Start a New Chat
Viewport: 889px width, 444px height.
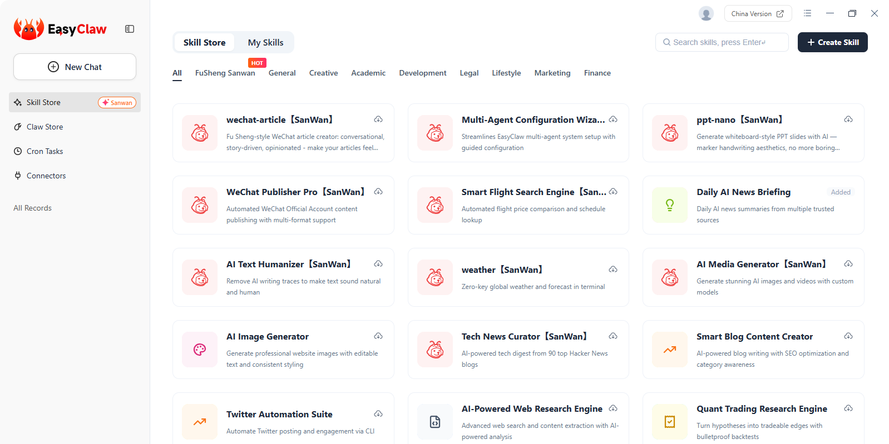point(75,67)
